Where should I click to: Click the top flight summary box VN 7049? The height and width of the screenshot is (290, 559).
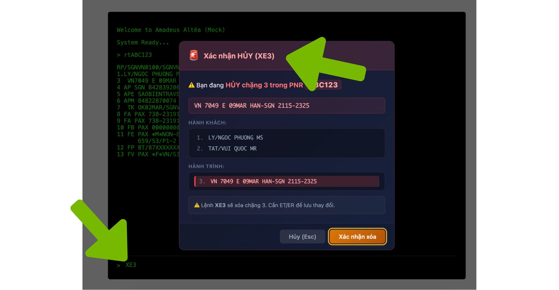click(x=286, y=106)
